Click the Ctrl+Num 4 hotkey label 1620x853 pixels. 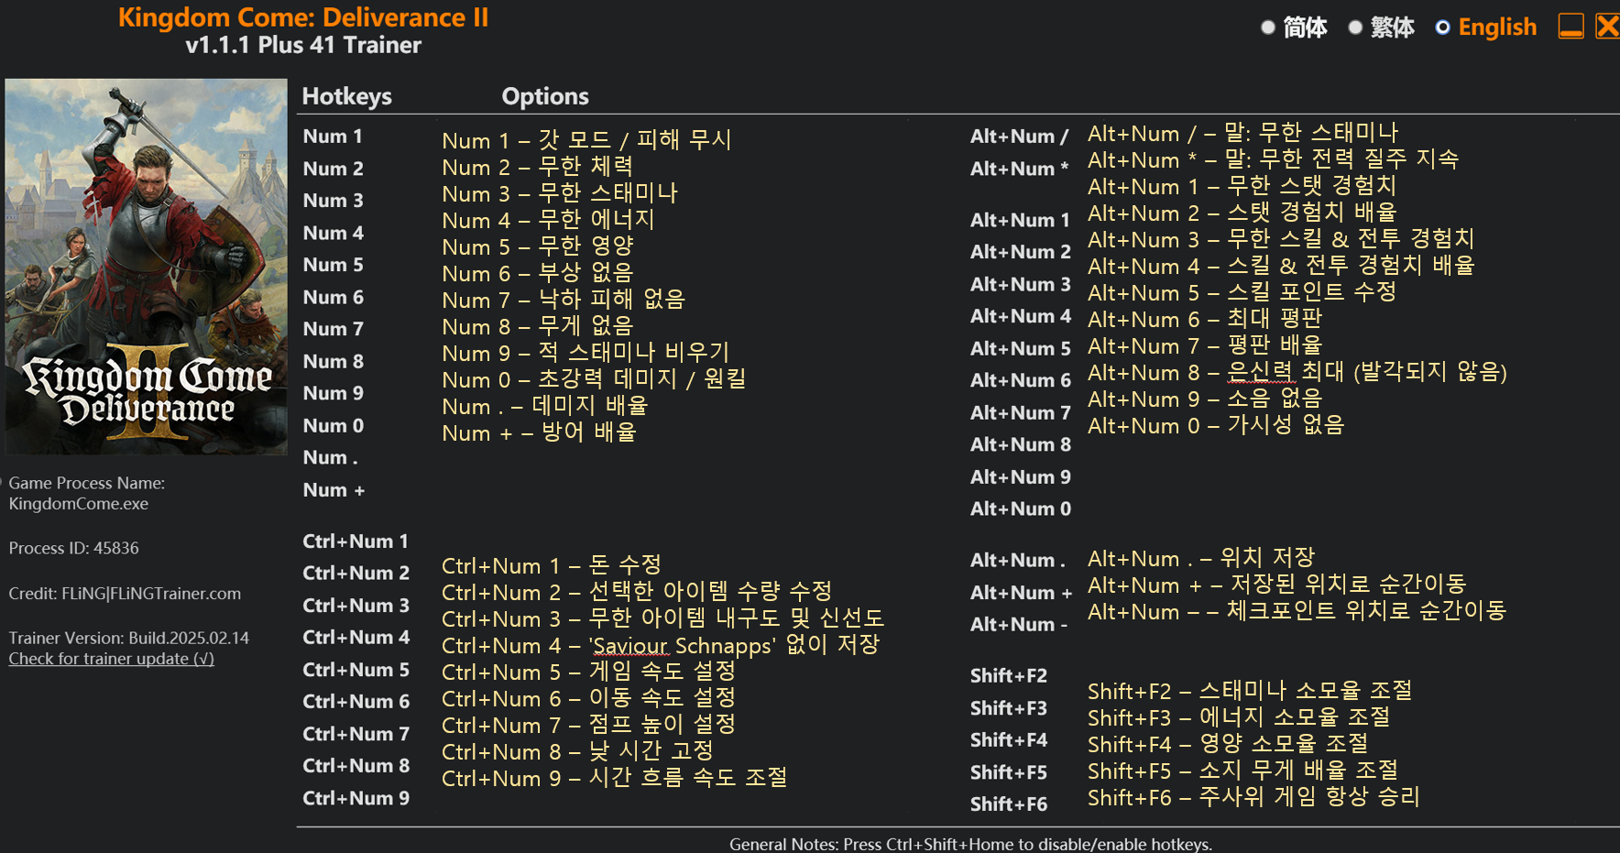pos(356,638)
